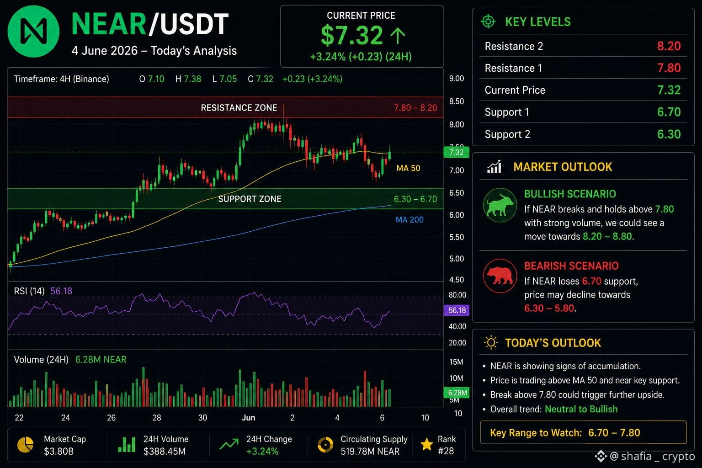
Task: Select the Current Price row value 7.32
Action: pyautogui.click(x=669, y=90)
